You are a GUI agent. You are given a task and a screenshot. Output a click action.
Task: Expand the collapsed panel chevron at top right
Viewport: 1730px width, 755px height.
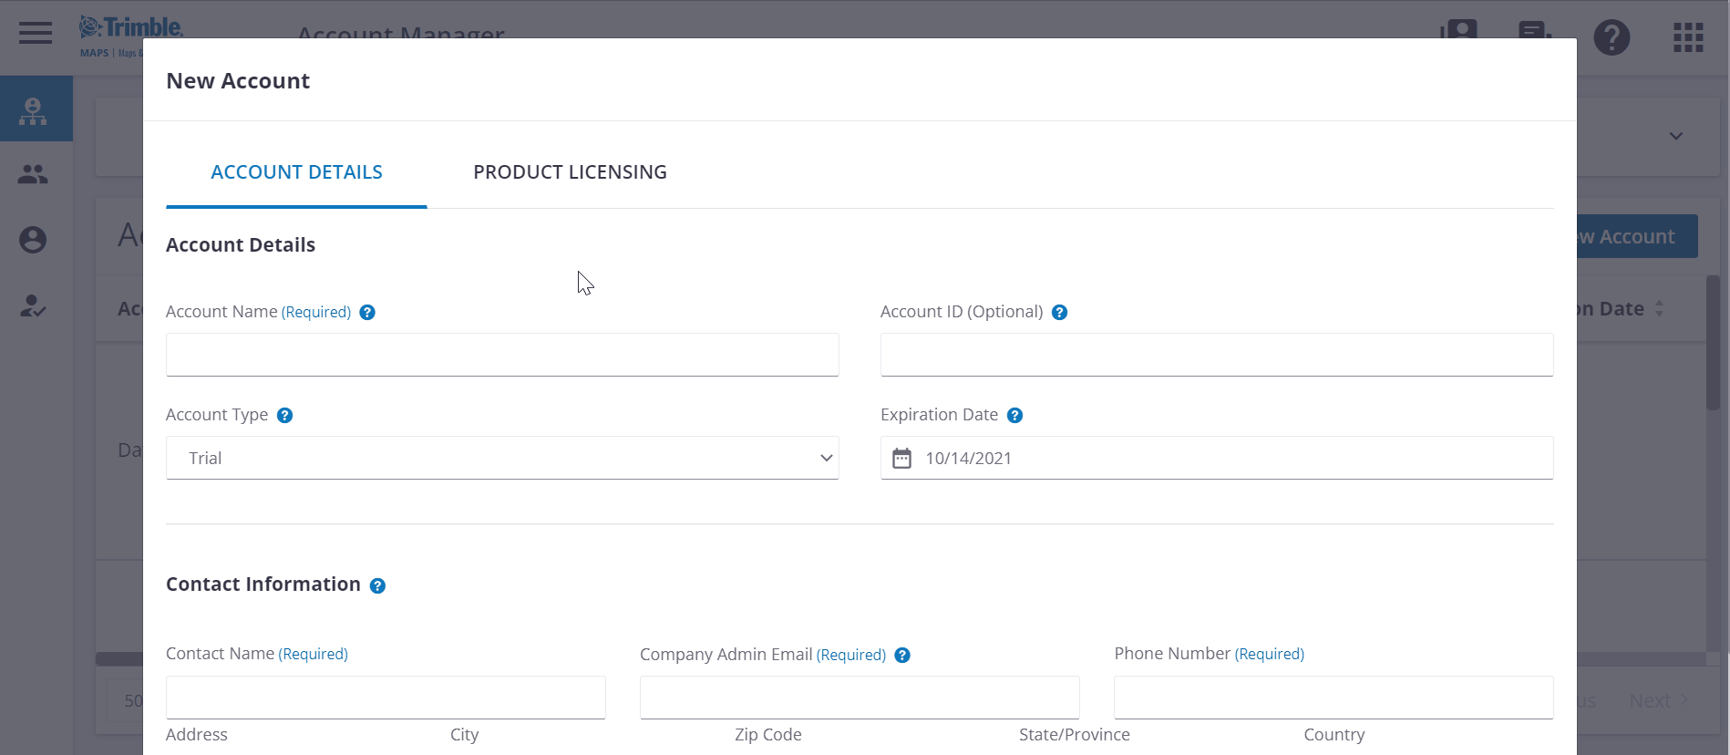tap(1675, 137)
